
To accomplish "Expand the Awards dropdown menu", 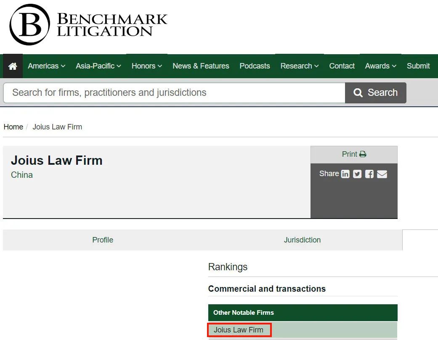I will (380, 66).
